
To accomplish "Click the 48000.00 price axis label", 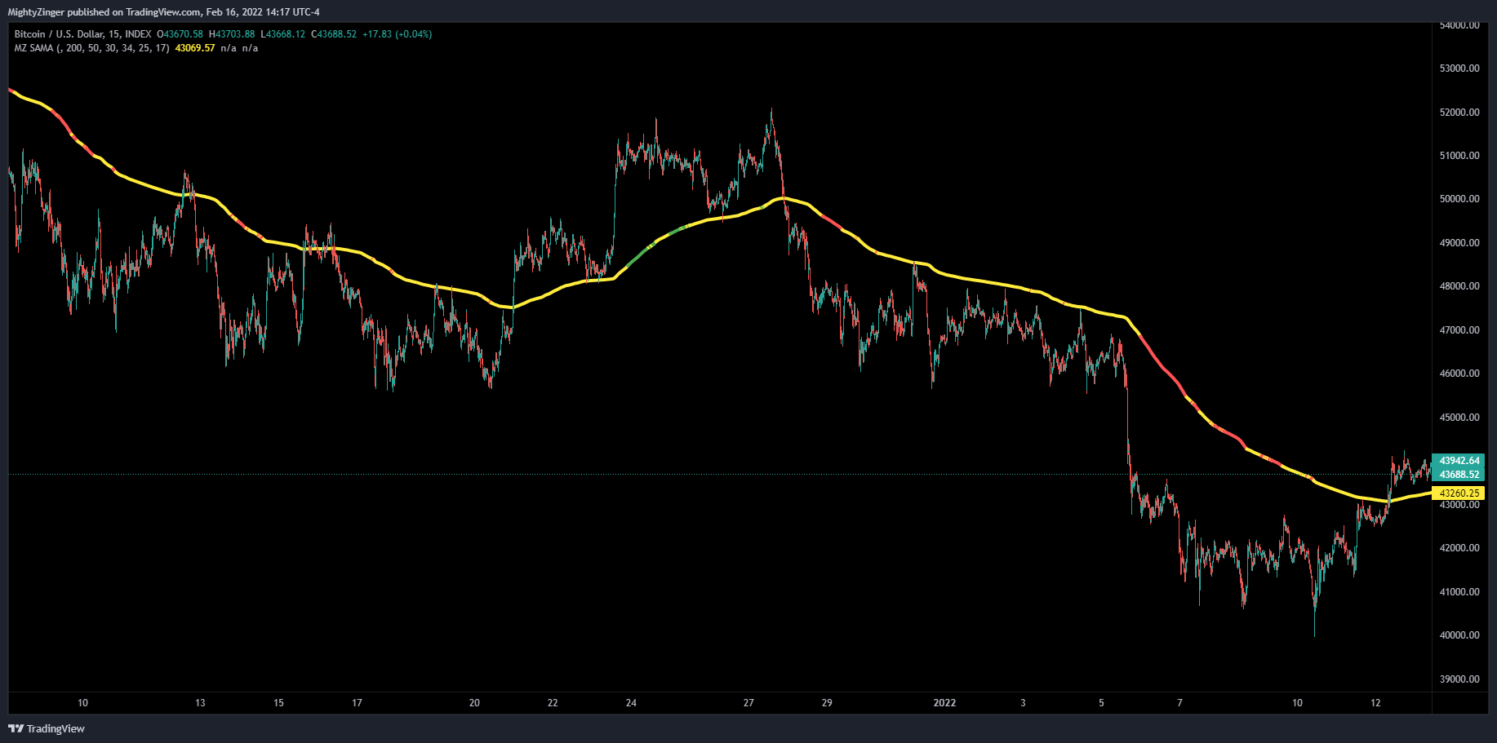I will [x=1459, y=286].
